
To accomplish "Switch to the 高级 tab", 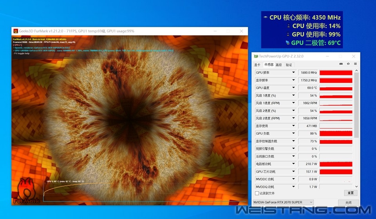I will 278,65.
